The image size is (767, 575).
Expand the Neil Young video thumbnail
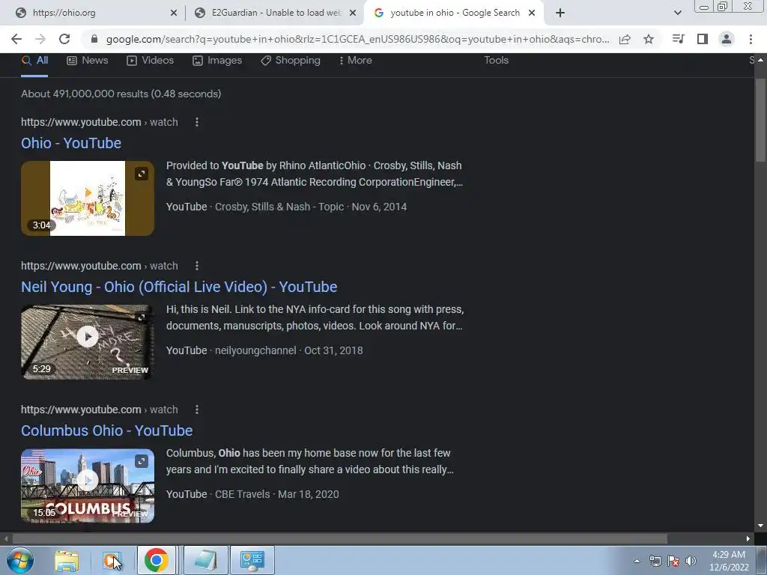click(x=142, y=317)
